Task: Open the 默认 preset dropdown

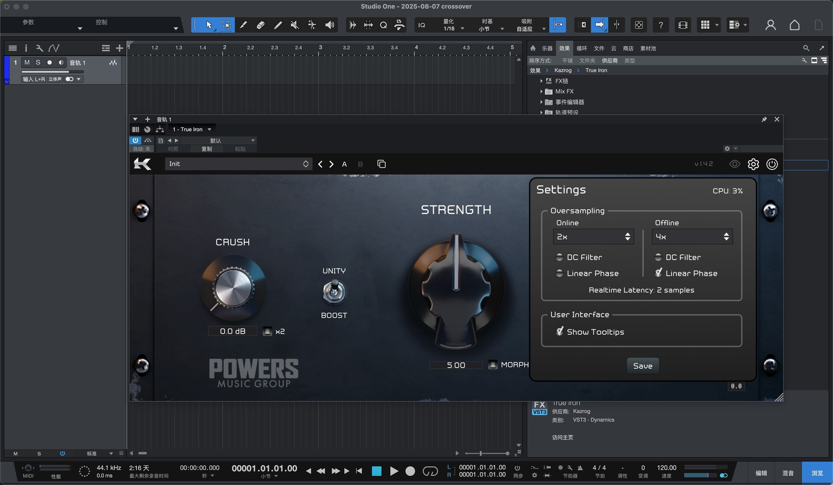Action: click(219, 140)
